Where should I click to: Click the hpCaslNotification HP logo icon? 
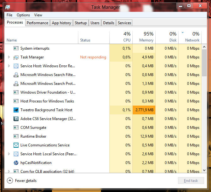[16, 163]
